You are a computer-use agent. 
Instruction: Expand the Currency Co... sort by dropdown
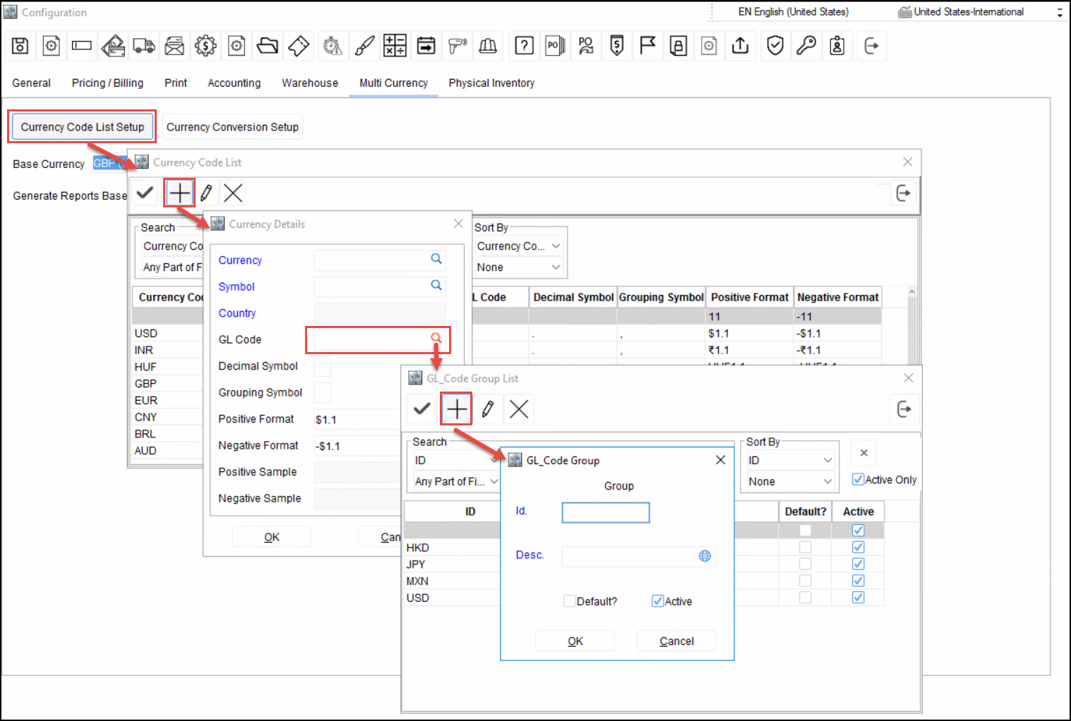(556, 246)
